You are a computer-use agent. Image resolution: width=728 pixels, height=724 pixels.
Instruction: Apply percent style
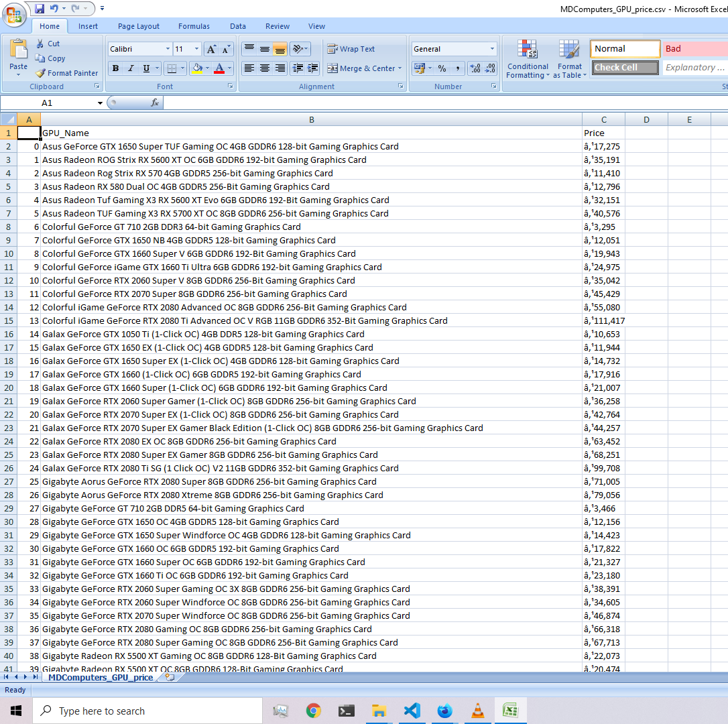coord(442,69)
